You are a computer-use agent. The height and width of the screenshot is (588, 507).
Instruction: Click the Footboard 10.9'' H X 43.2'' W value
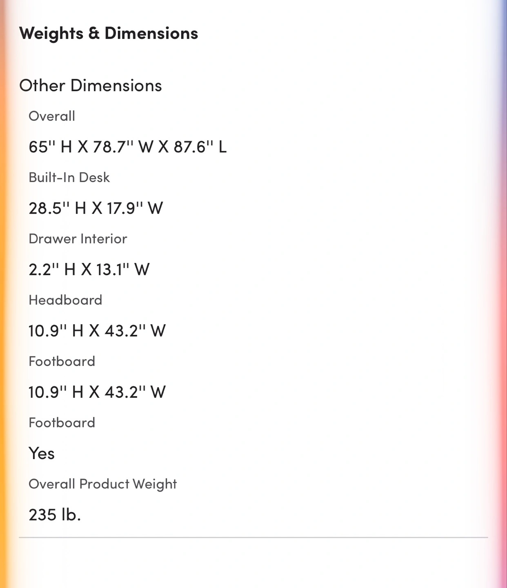(97, 392)
